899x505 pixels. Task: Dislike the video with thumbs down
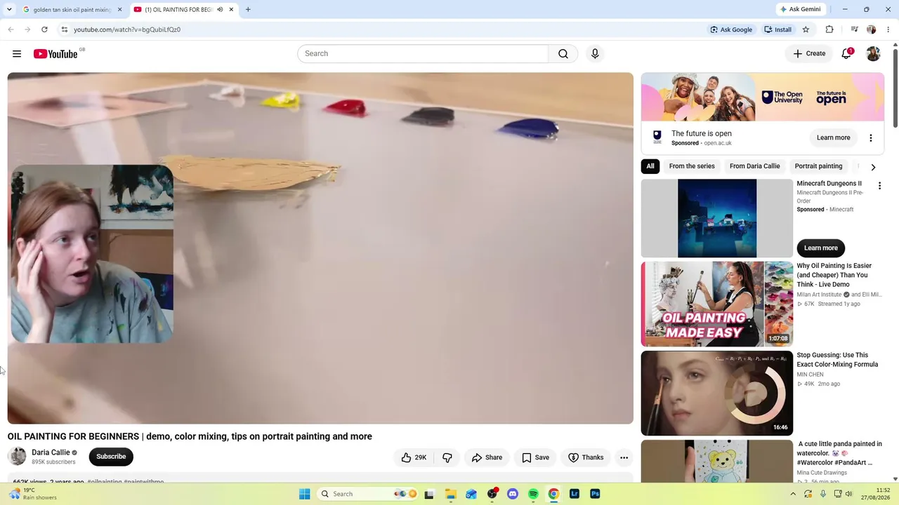(447, 457)
